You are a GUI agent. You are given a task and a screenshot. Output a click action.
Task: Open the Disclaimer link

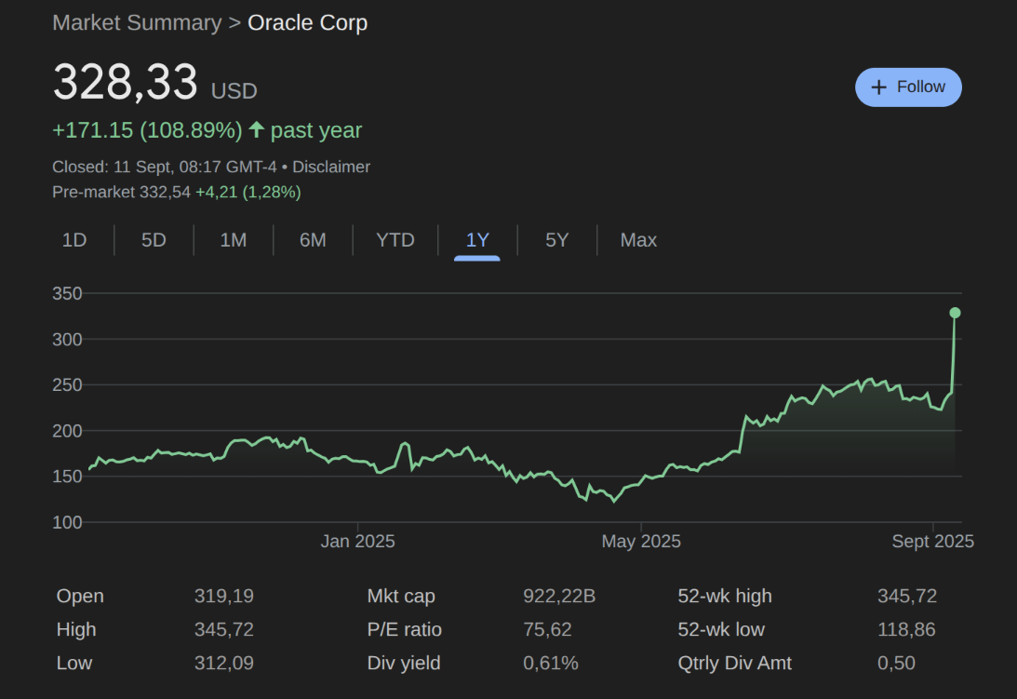[x=331, y=167]
